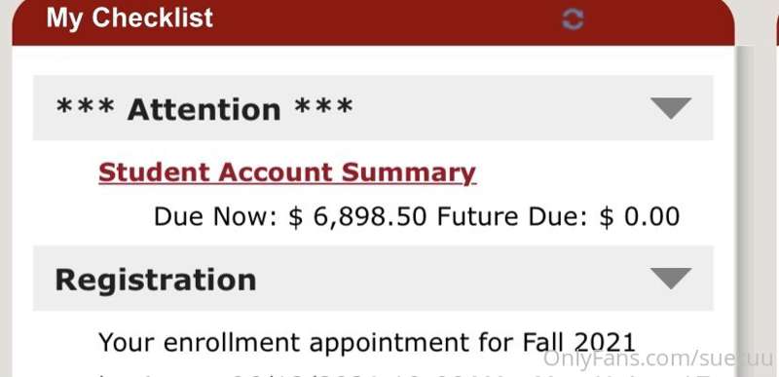779x377 pixels.
Task: Click the *** Attention *** header label
Action: [x=204, y=108]
